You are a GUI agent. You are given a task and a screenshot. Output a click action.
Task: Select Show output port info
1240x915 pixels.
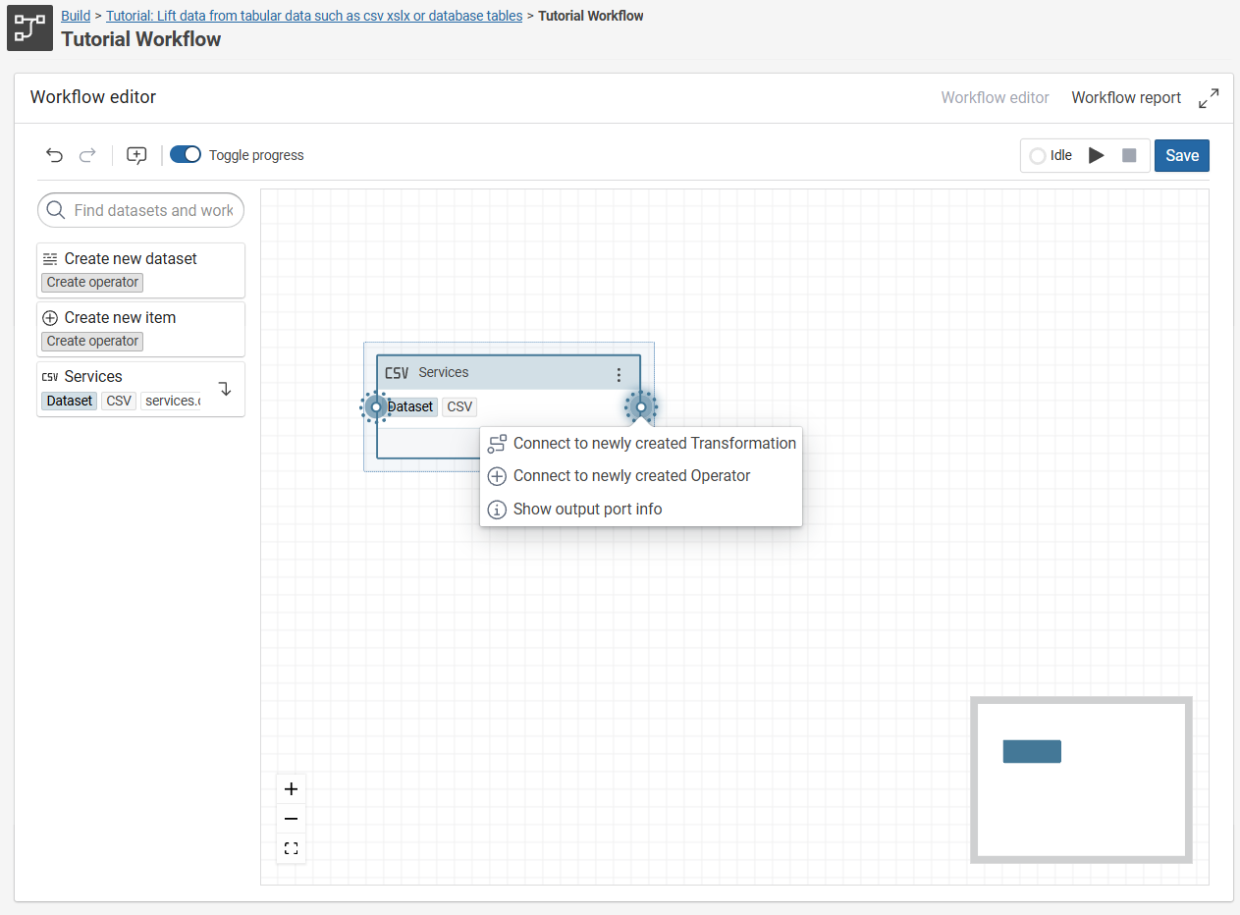(x=587, y=510)
